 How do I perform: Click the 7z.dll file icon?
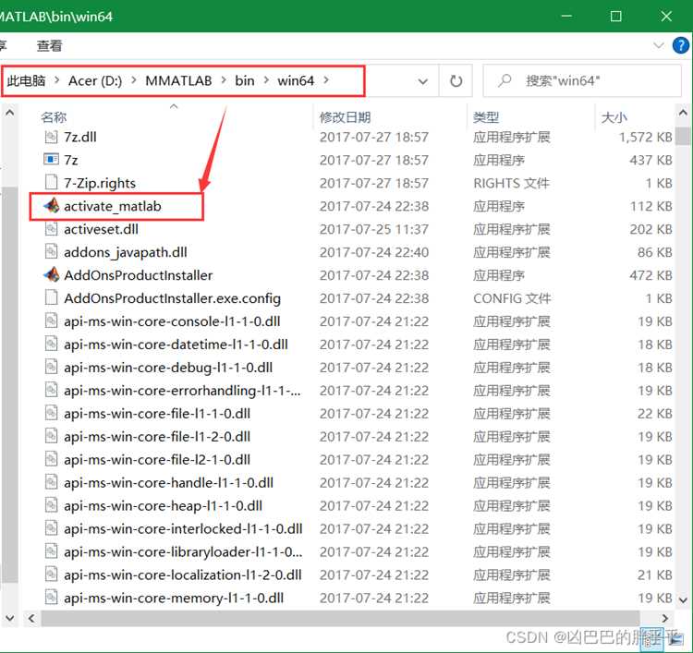pos(51,137)
